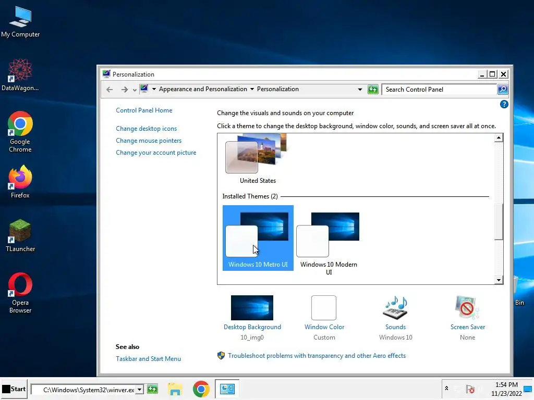Click the search magnifier button
Screen dimensions: 534x400
[503, 90]
